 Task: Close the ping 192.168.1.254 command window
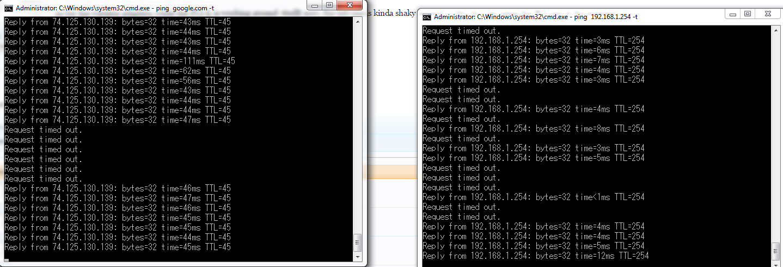click(767, 14)
